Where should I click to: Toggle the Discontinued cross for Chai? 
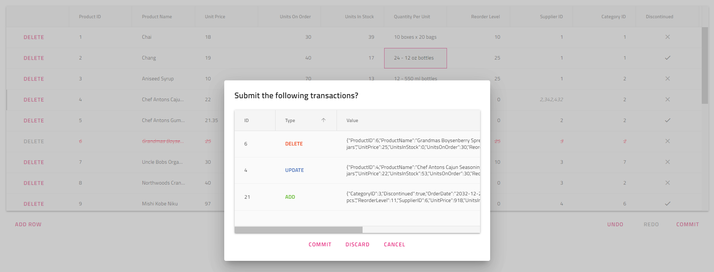[x=668, y=37]
